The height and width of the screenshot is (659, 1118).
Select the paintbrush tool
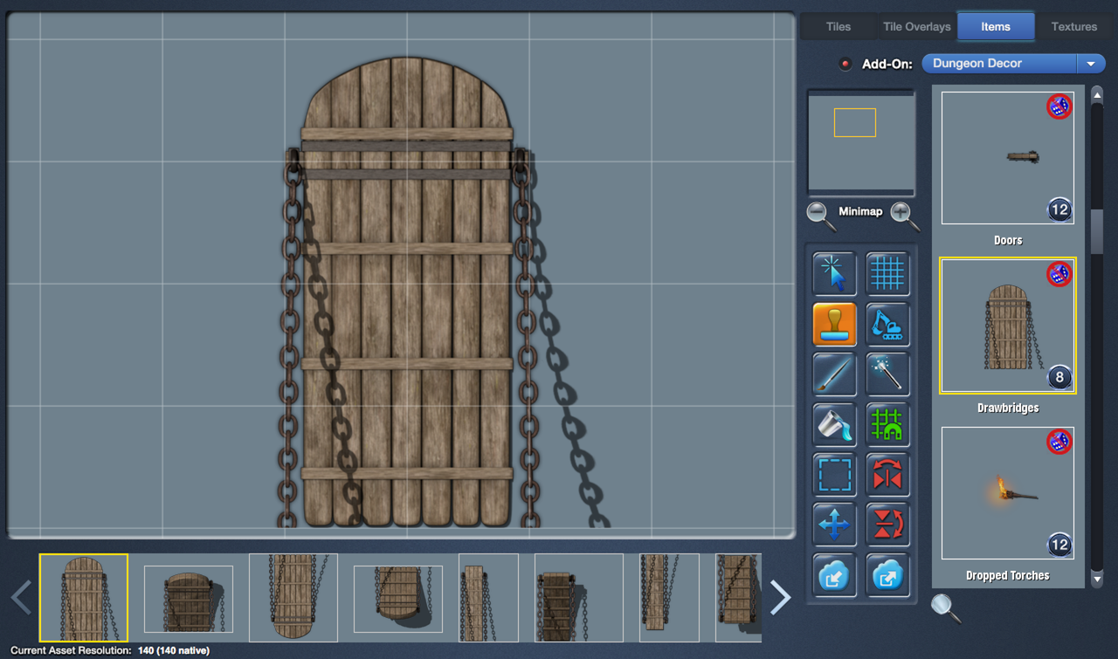pos(835,375)
